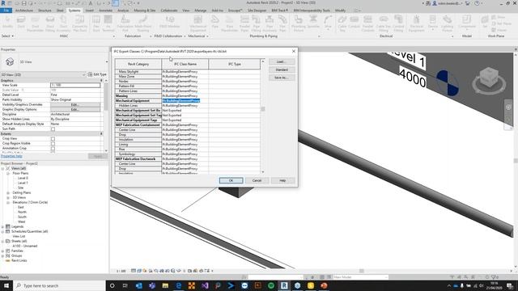Viewport: 518px width, 291px height.
Task: Collapse the Elevations (12mm Circle) node
Action: [x=8, y=202]
